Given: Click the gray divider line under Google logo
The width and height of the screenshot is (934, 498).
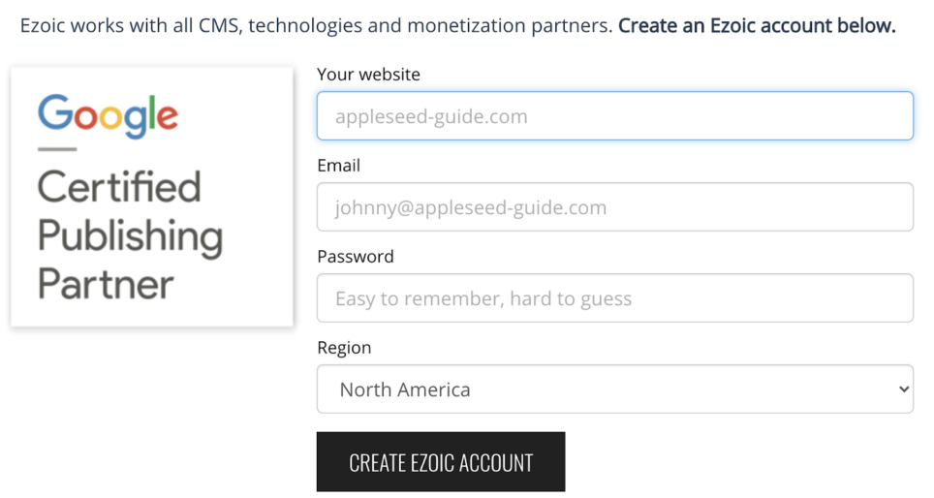Looking at the screenshot, I should pyautogui.click(x=56, y=149).
